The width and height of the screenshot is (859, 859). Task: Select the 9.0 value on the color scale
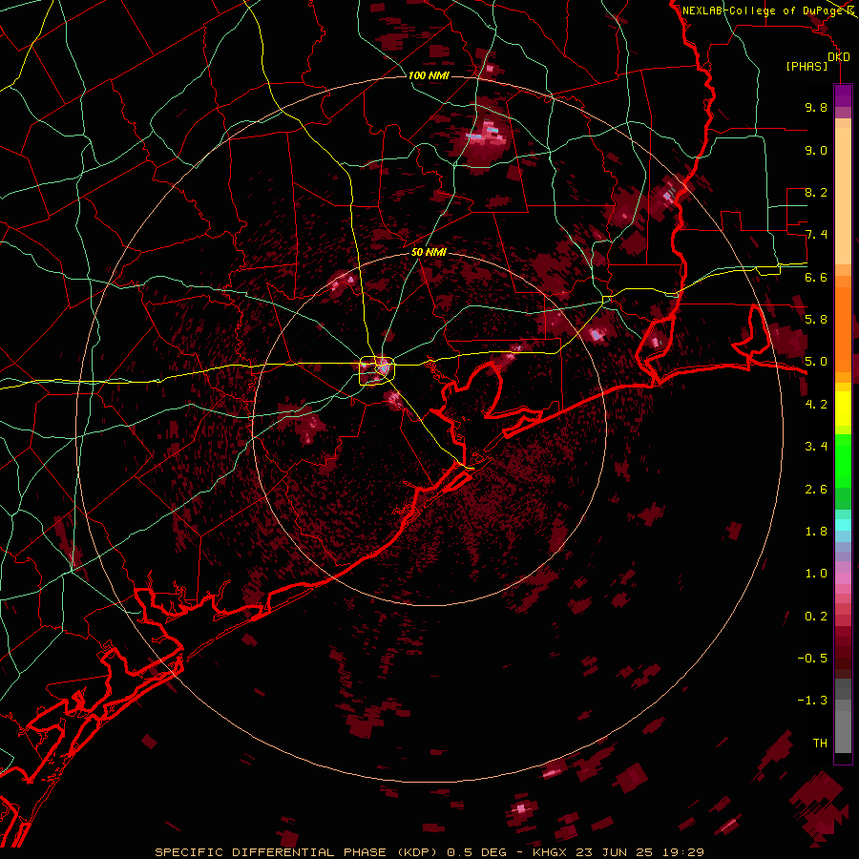click(816, 150)
